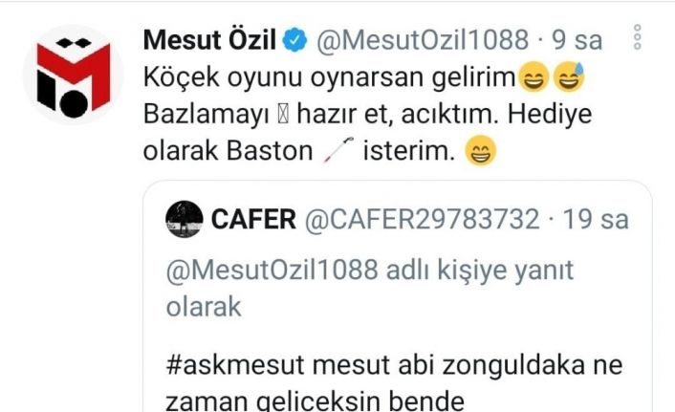This screenshot has height=412, width=675.
Task: Click the "9 sa" tweet timestamp
Action: pyautogui.click(x=577, y=40)
